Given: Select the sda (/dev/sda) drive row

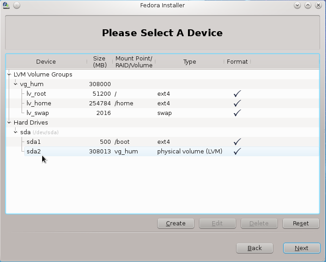Looking at the screenshot, I should point(163,132).
